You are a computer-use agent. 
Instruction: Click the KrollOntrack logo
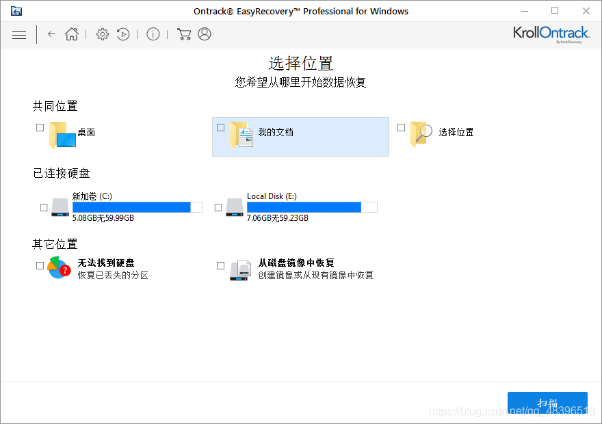[551, 33]
